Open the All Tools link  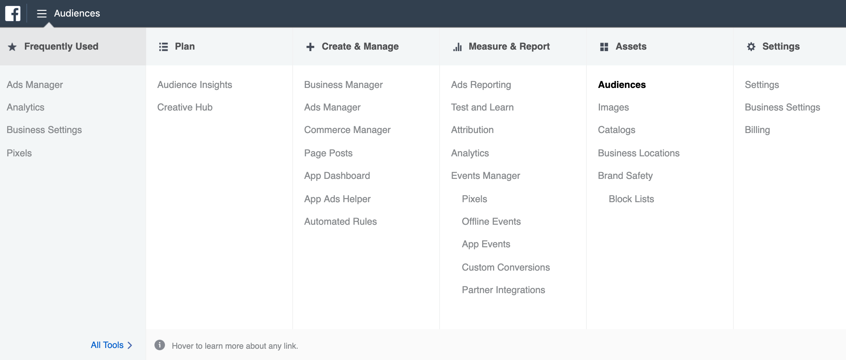coord(107,345)
